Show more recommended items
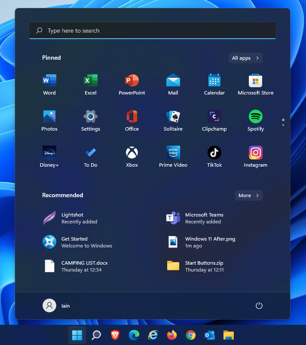This screenshot has height=345, width=306. coord(249,195)
